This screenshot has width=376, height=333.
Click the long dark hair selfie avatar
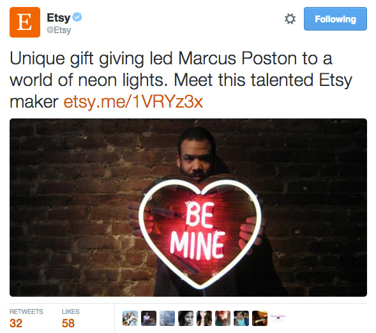click(204, 318)
